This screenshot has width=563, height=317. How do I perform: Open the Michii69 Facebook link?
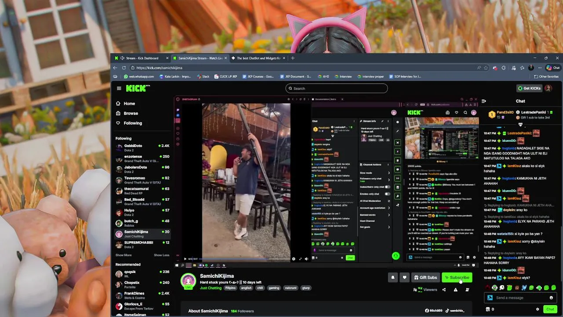(x=433, y=311)
